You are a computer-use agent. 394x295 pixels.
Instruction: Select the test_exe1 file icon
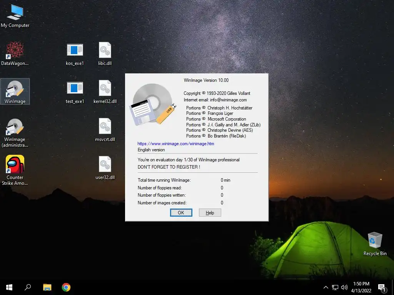click(x=75, y=92)
